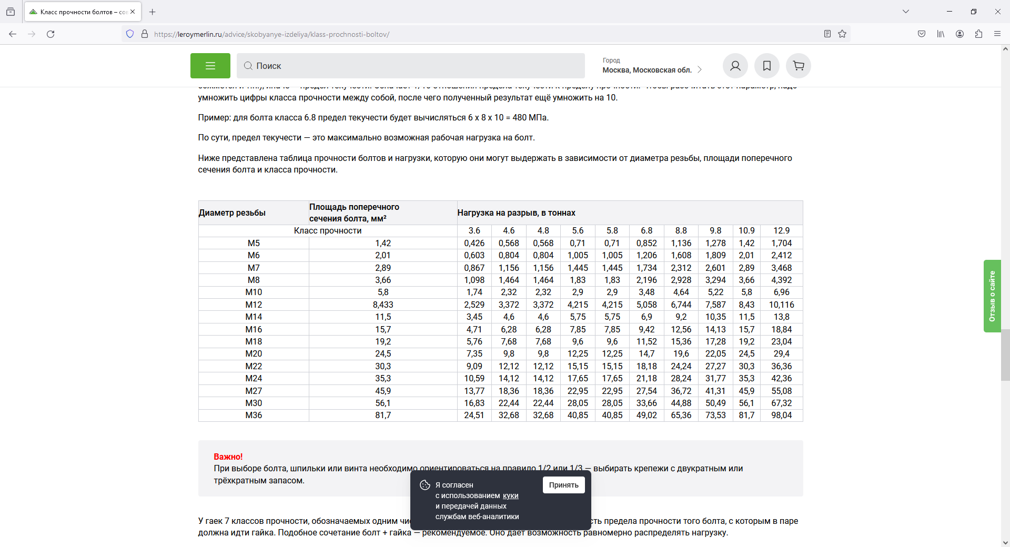Bookmark this page with star
Image resolution: width=1010 pixels, height=547 pixels.
pos(842,34)
